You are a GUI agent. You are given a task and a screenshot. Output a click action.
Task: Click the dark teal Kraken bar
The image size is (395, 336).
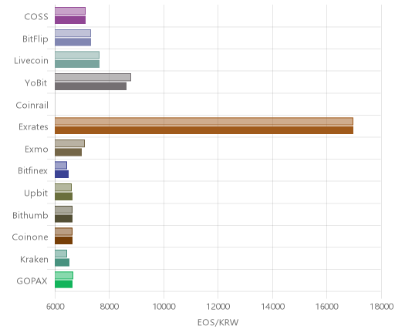coord(62,263)
